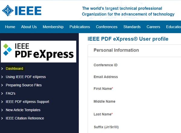Click the IEEE tagline text in header
This screenshot has height=133, width=181.
128,11
